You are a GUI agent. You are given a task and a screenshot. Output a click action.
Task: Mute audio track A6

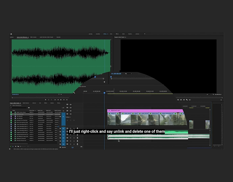coord(71,138)
